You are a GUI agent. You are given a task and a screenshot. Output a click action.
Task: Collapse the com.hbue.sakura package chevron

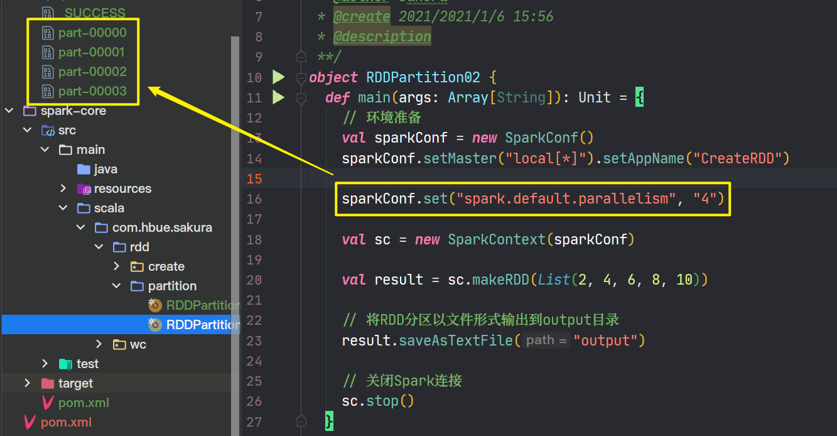[x=81, y=228]
